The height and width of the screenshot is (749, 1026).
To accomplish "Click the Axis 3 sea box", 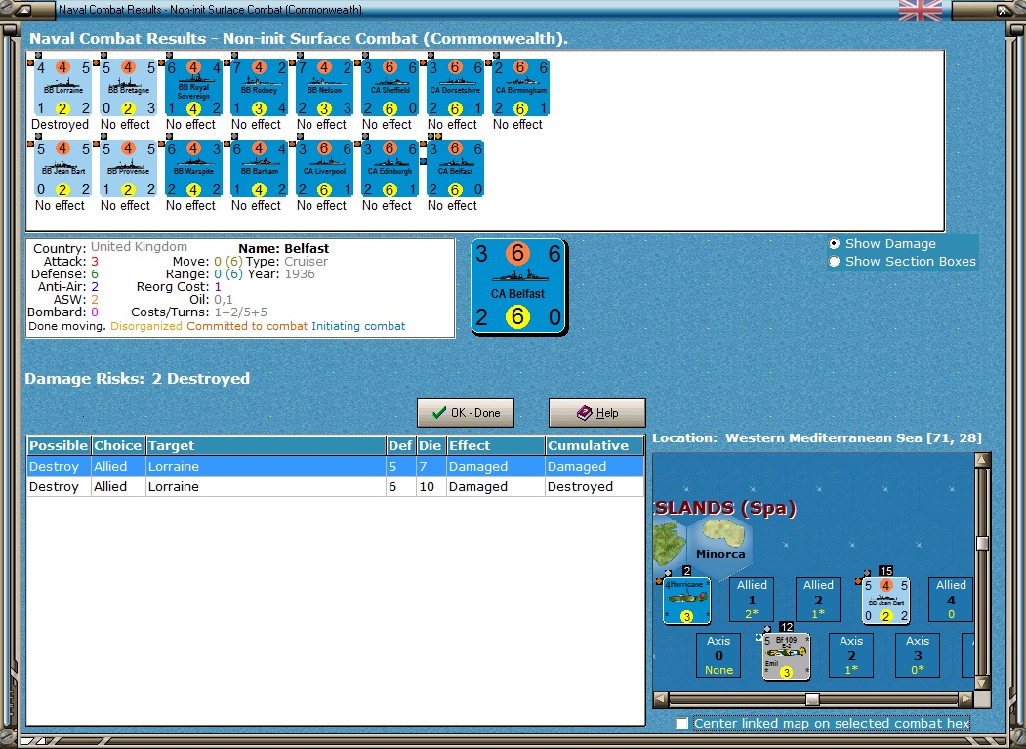I will (918, 655).
